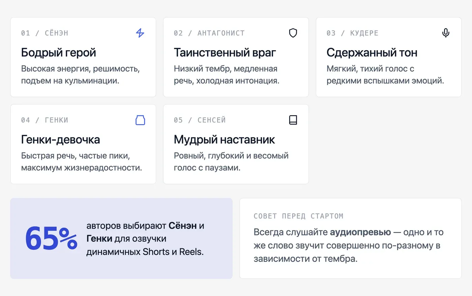
Task: Select the Сдержанный тон heading
Action: pos(372,53)
